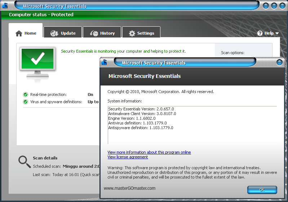Click green check beside Virus and spyware definitions

click(x=26, y=102)
